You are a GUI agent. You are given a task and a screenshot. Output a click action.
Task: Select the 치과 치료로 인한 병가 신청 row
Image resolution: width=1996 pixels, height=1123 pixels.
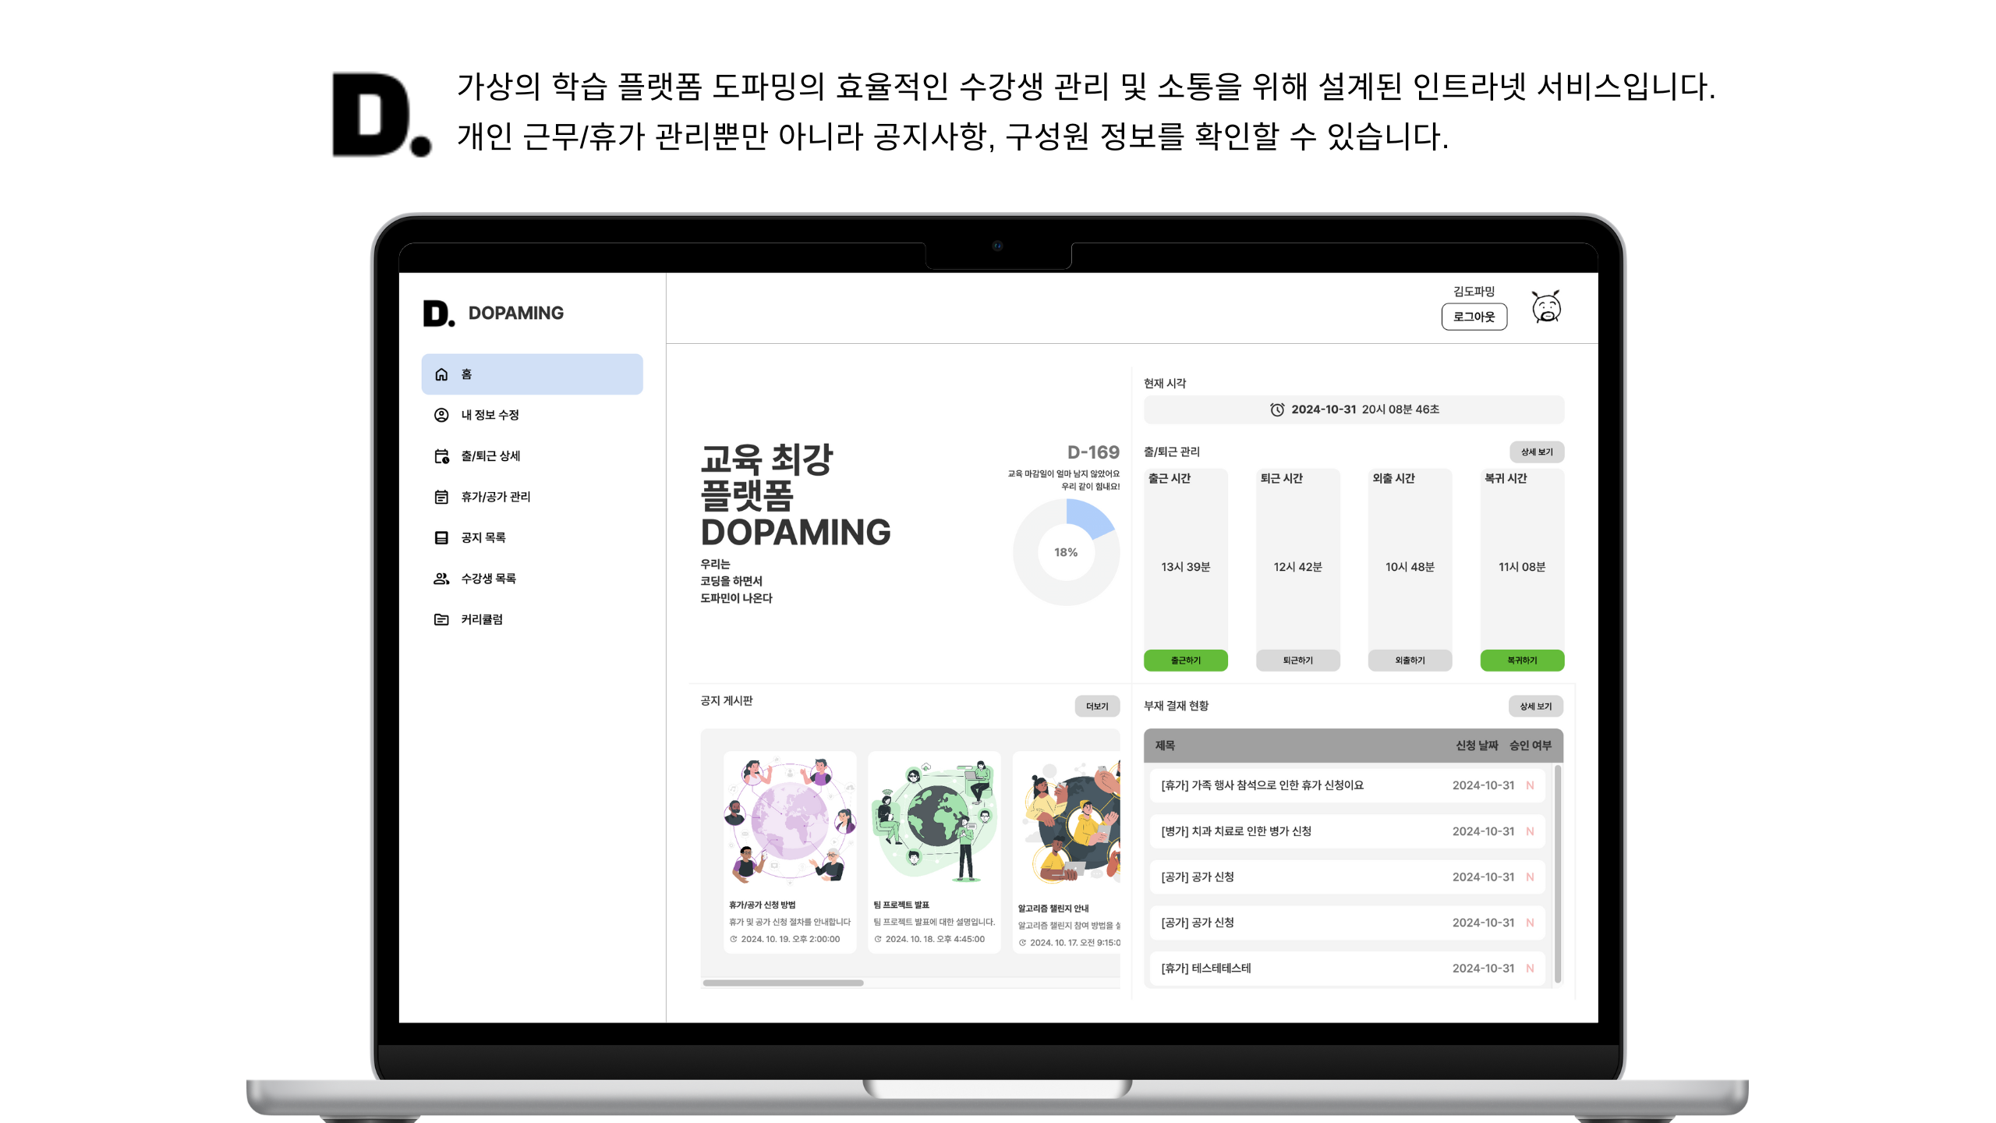click(1346, 831)
